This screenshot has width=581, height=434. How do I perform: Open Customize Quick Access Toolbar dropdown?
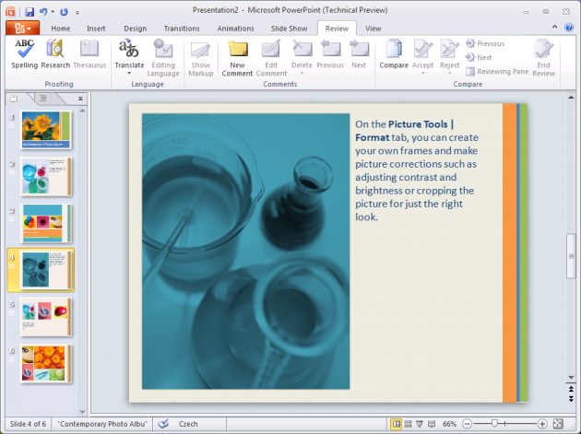point(77,13)
